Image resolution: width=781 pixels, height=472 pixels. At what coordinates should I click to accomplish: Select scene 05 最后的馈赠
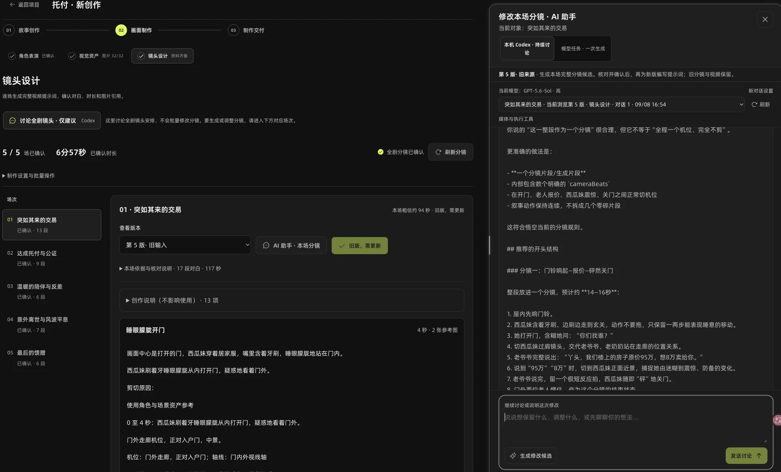click(52, 357)
